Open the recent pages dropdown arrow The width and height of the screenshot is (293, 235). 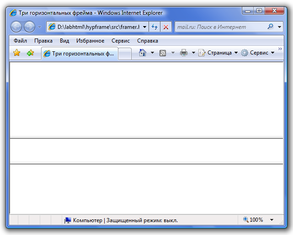pos(39,27)
